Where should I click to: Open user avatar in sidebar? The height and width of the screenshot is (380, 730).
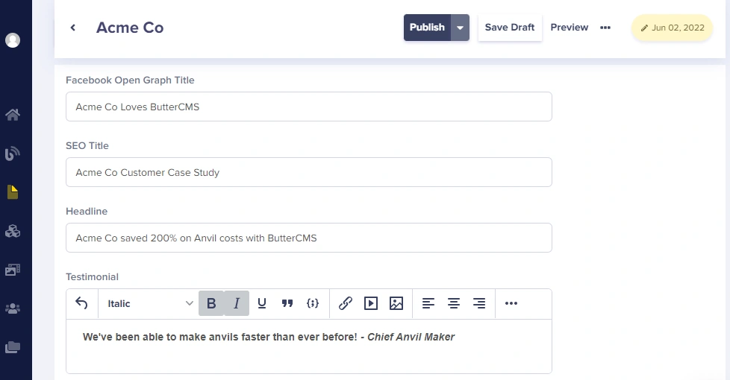click(13, 40)
